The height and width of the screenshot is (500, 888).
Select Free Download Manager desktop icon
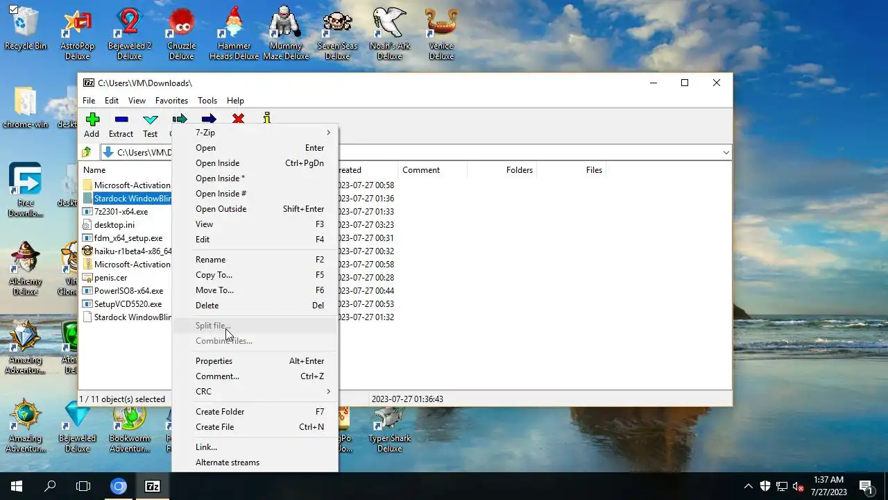coord(26,190)
